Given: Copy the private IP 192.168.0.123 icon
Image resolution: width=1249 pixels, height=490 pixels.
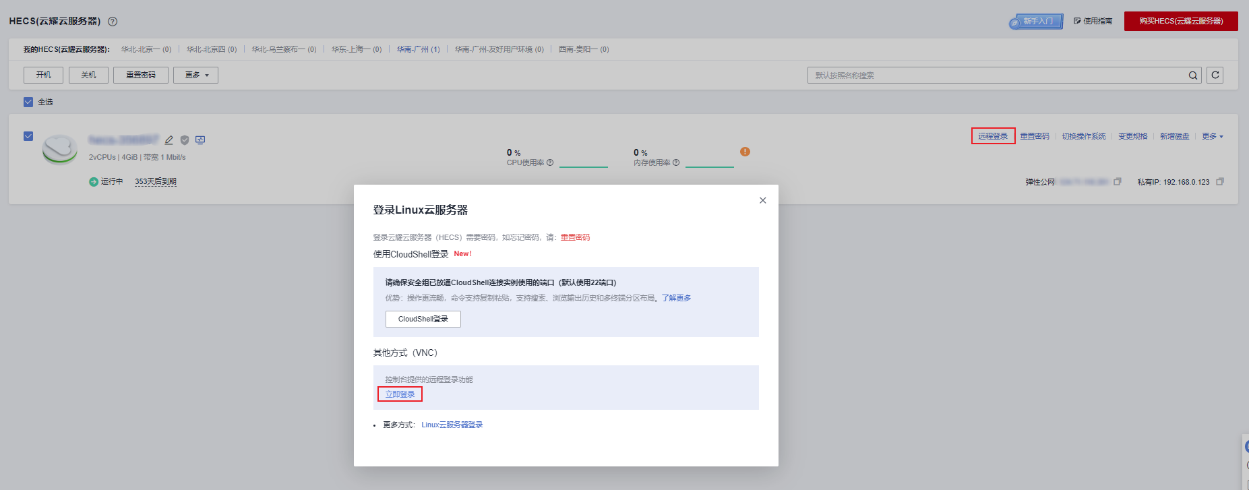Looking at the screenshot, I should coord(1220,181).
